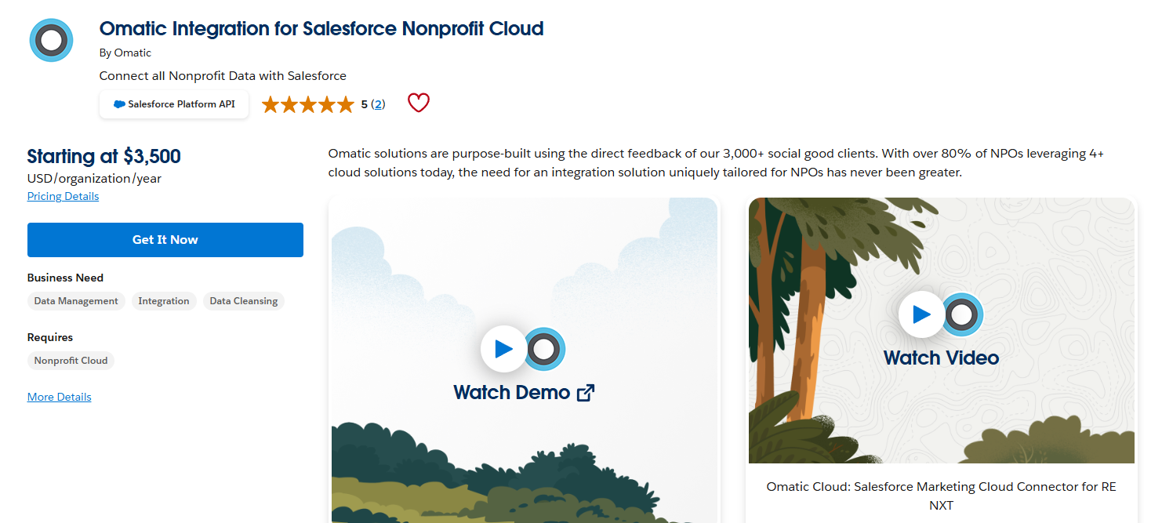1162x523 pixels.
Task: Click the Get It Now button
Action: [165, 240]
